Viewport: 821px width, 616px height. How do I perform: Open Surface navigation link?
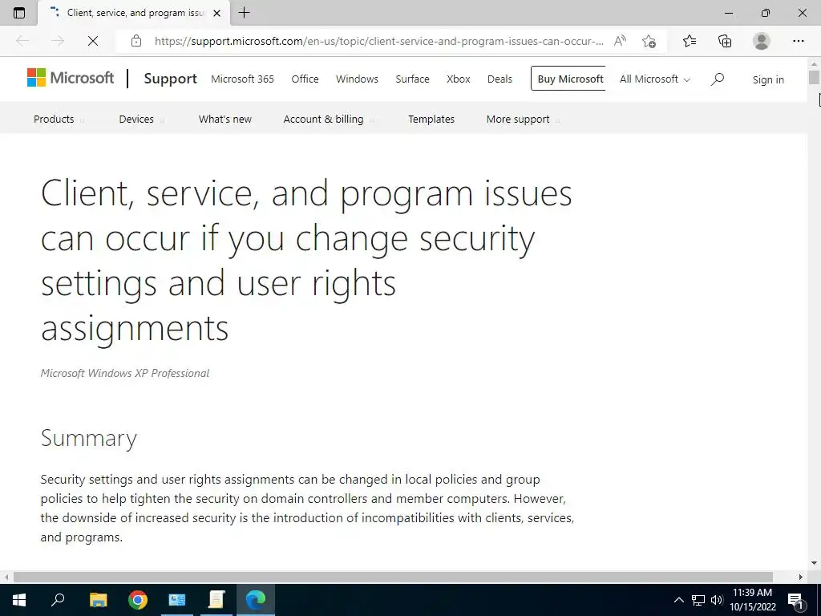[412, 79]
